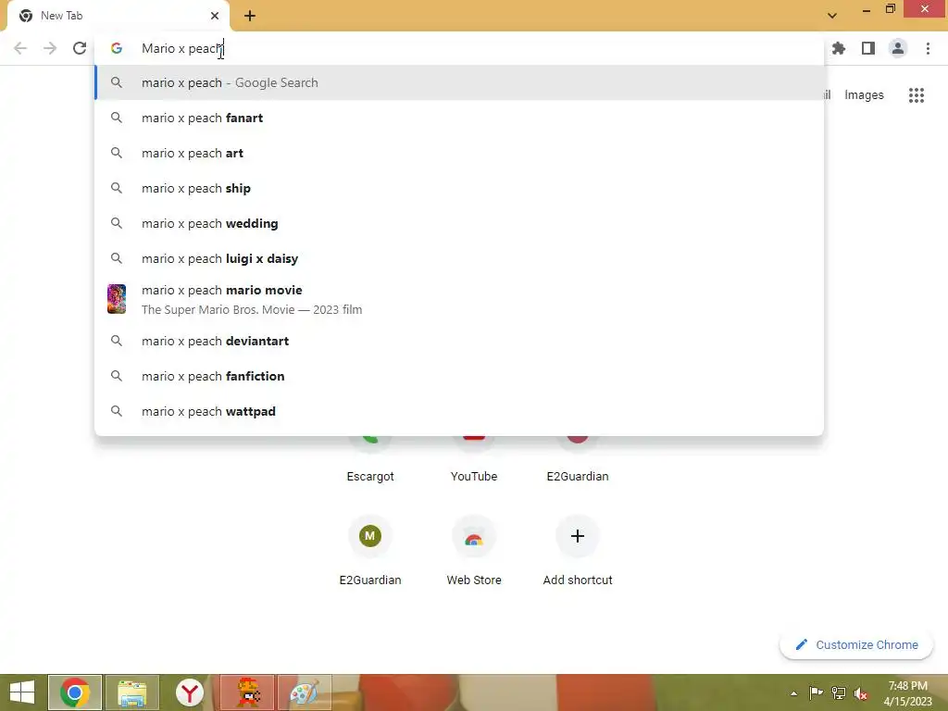Choose suggestion mario x peach art

459,153
